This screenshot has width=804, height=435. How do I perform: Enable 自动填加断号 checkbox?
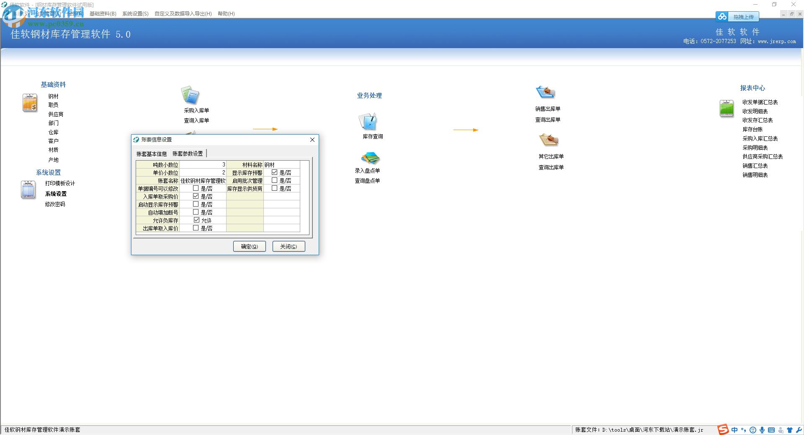coord(196,212)
